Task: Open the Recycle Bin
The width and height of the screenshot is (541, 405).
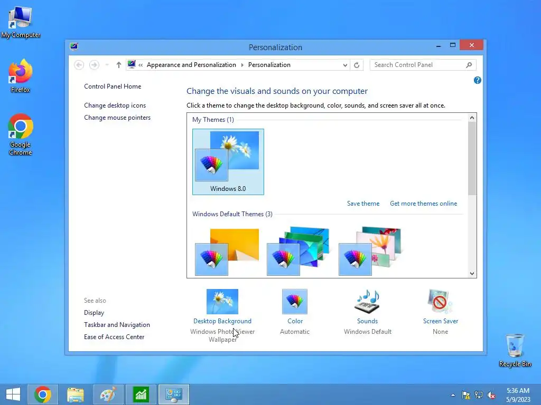Action: pyautogui.click(x=515, y=351)
